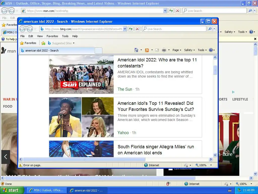
Task: Click Refresh icon in Bing search window
Action: 131,29
